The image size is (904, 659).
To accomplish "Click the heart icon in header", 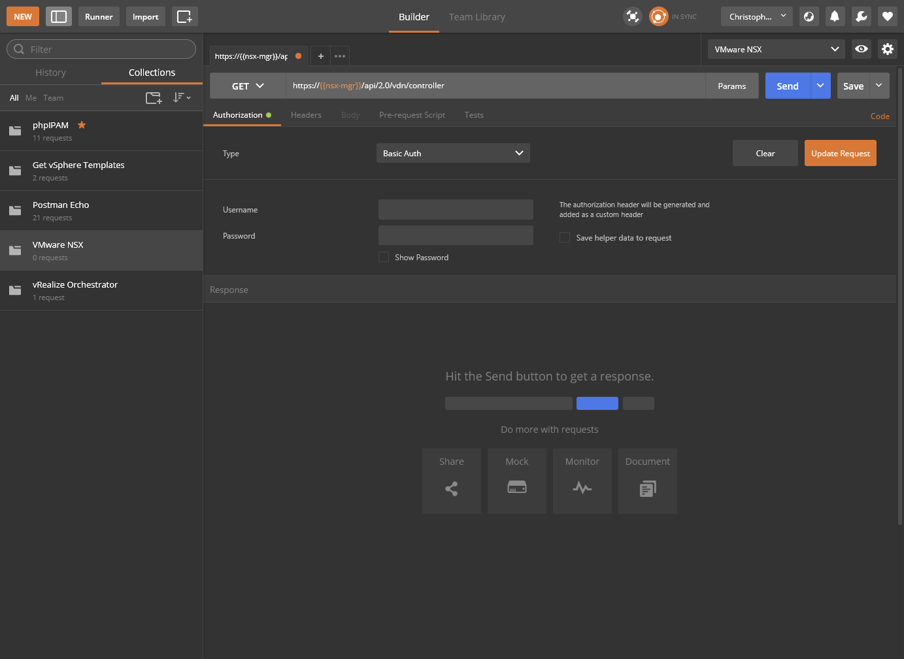I will coord(887,17).
